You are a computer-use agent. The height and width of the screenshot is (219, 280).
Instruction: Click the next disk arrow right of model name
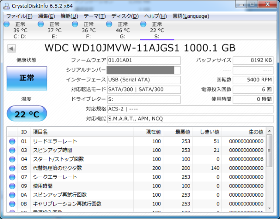point(268,47)
